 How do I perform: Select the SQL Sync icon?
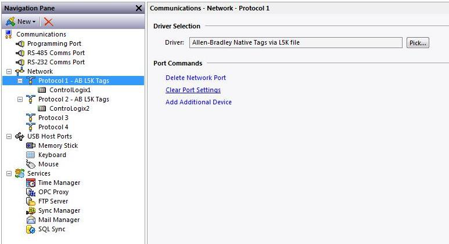click(31, 229)
